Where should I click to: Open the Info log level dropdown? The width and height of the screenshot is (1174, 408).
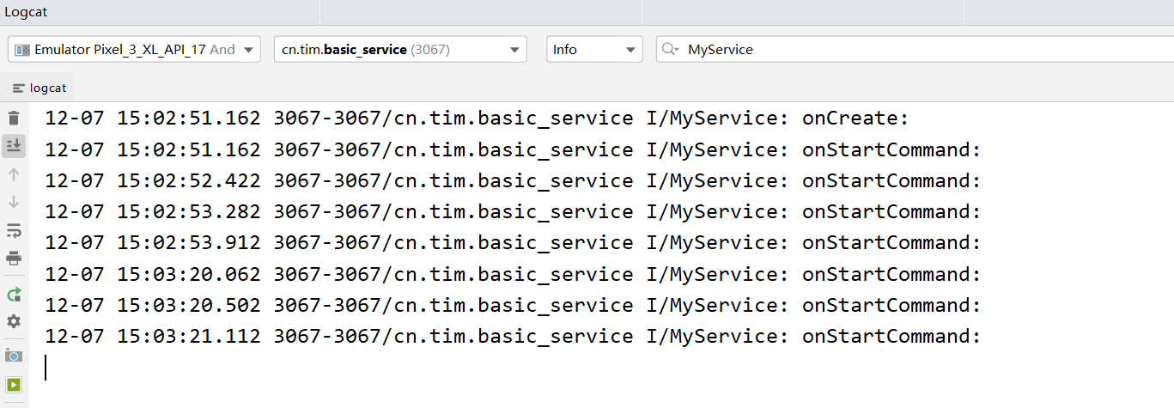pos(594,50)
